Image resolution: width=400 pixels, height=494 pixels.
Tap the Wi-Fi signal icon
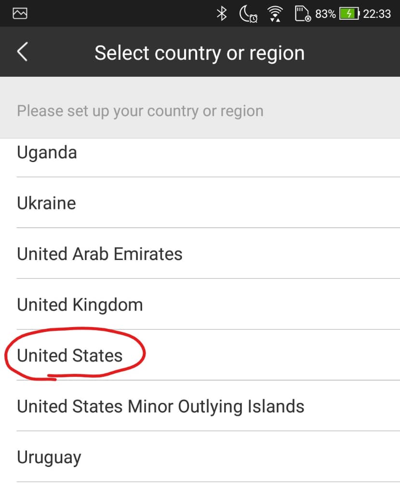[x=275, y=14]
